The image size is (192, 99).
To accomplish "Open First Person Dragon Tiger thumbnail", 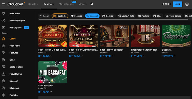I will [x=145, y=36].
